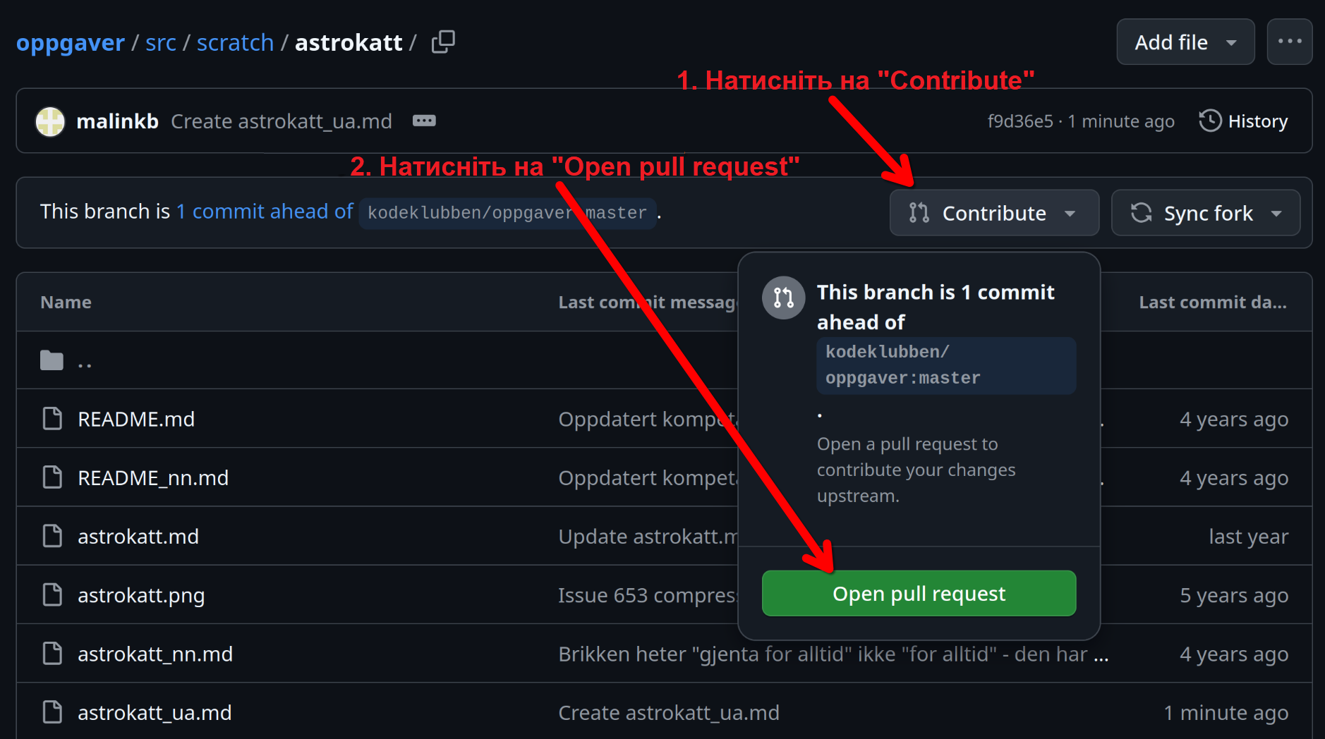Click the astrokatt.png file icon

coord(52,595)
